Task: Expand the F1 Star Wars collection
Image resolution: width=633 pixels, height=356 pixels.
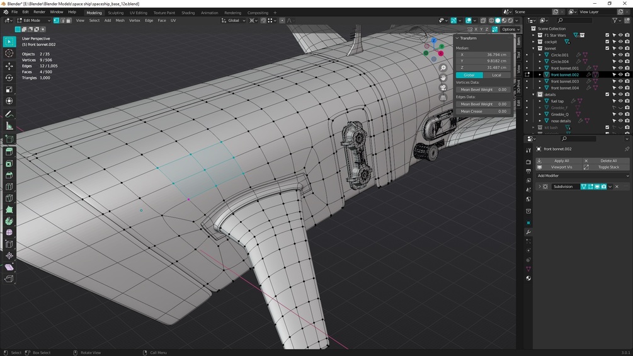Action: pos(533,35)
